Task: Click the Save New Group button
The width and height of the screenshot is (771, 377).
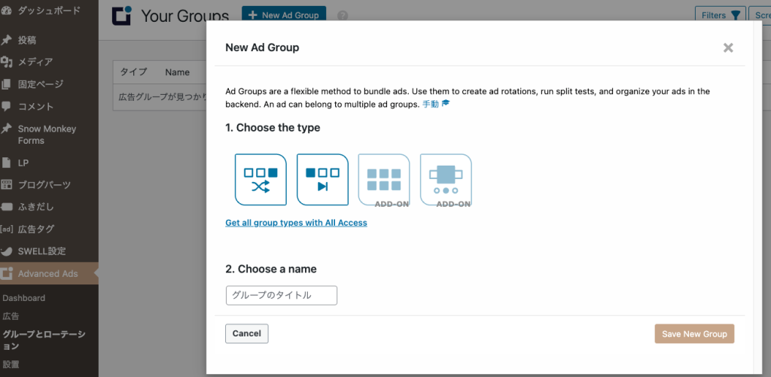Action: pos(694,333)
